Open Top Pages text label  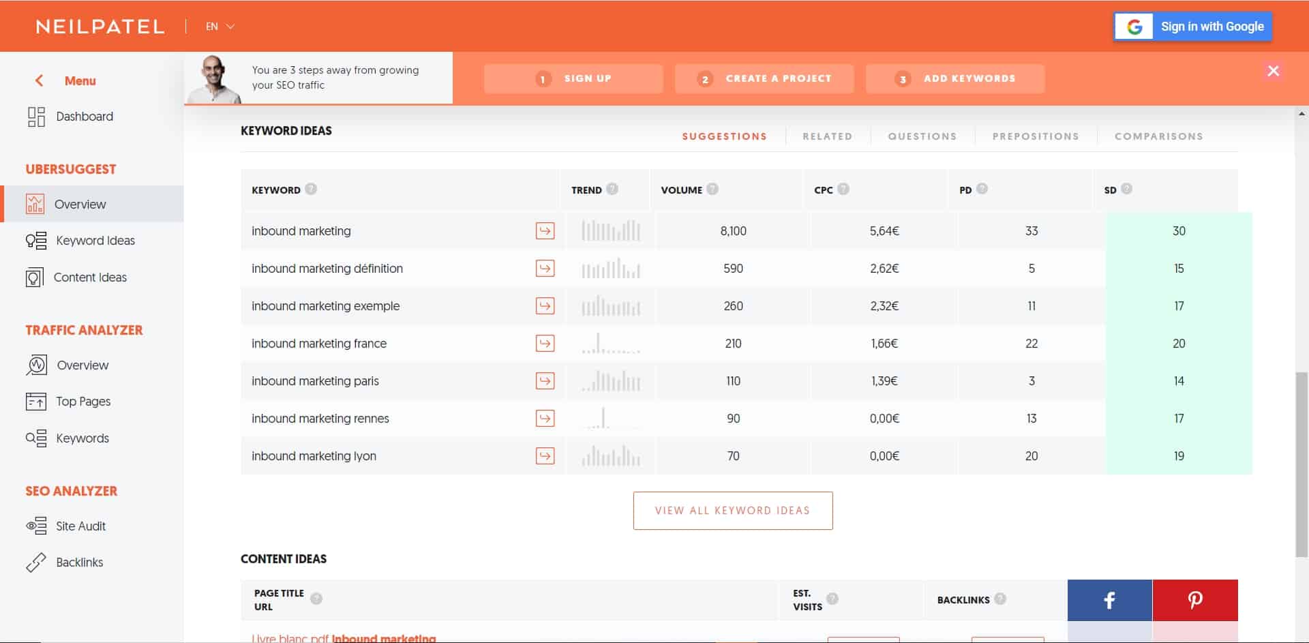[x=83, y=402]
